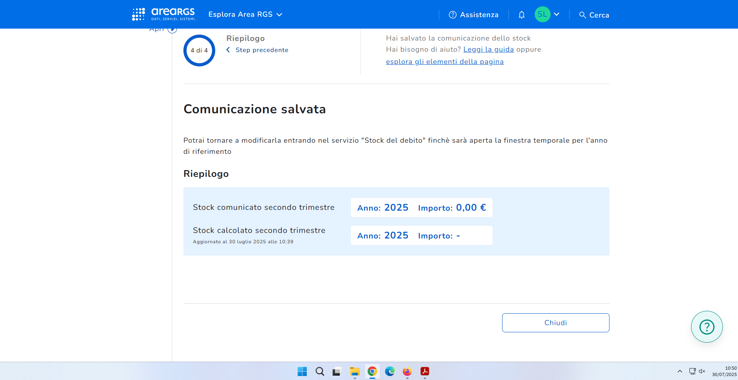Expand the Apri sidebar arrow
Screen dimensions: 738x380
click(x=172, y=29)
